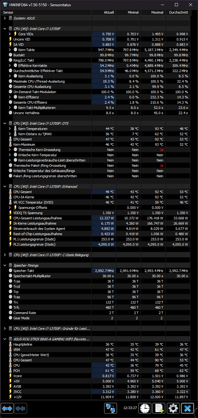Open sensor settings gear icon
The height and width of the screenshot is (418, 198).
tap(173, 409)
